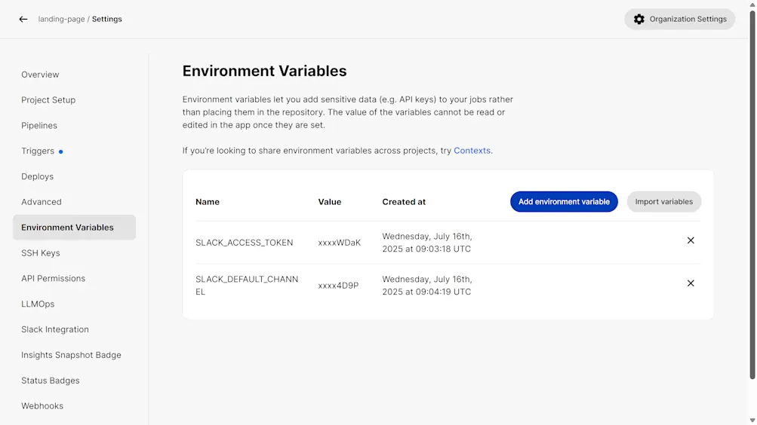Click the scrollbar down arrow
This screenshot has width=757, height=425.
pos(752,420)
